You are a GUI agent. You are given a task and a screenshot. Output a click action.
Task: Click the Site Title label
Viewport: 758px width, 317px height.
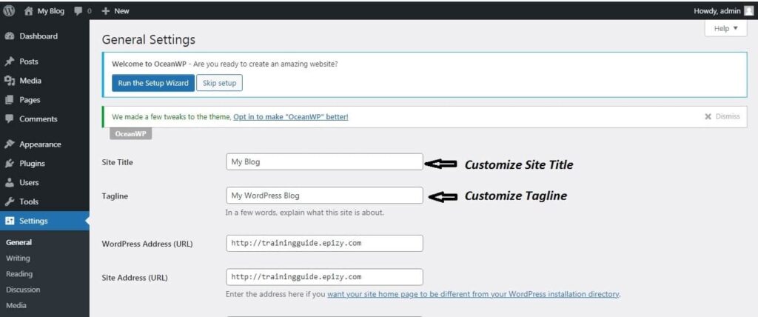(x=118, y=163)
